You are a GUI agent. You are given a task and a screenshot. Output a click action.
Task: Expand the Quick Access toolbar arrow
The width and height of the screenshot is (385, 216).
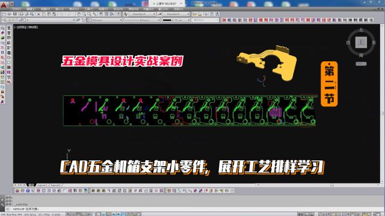[12, 4]
